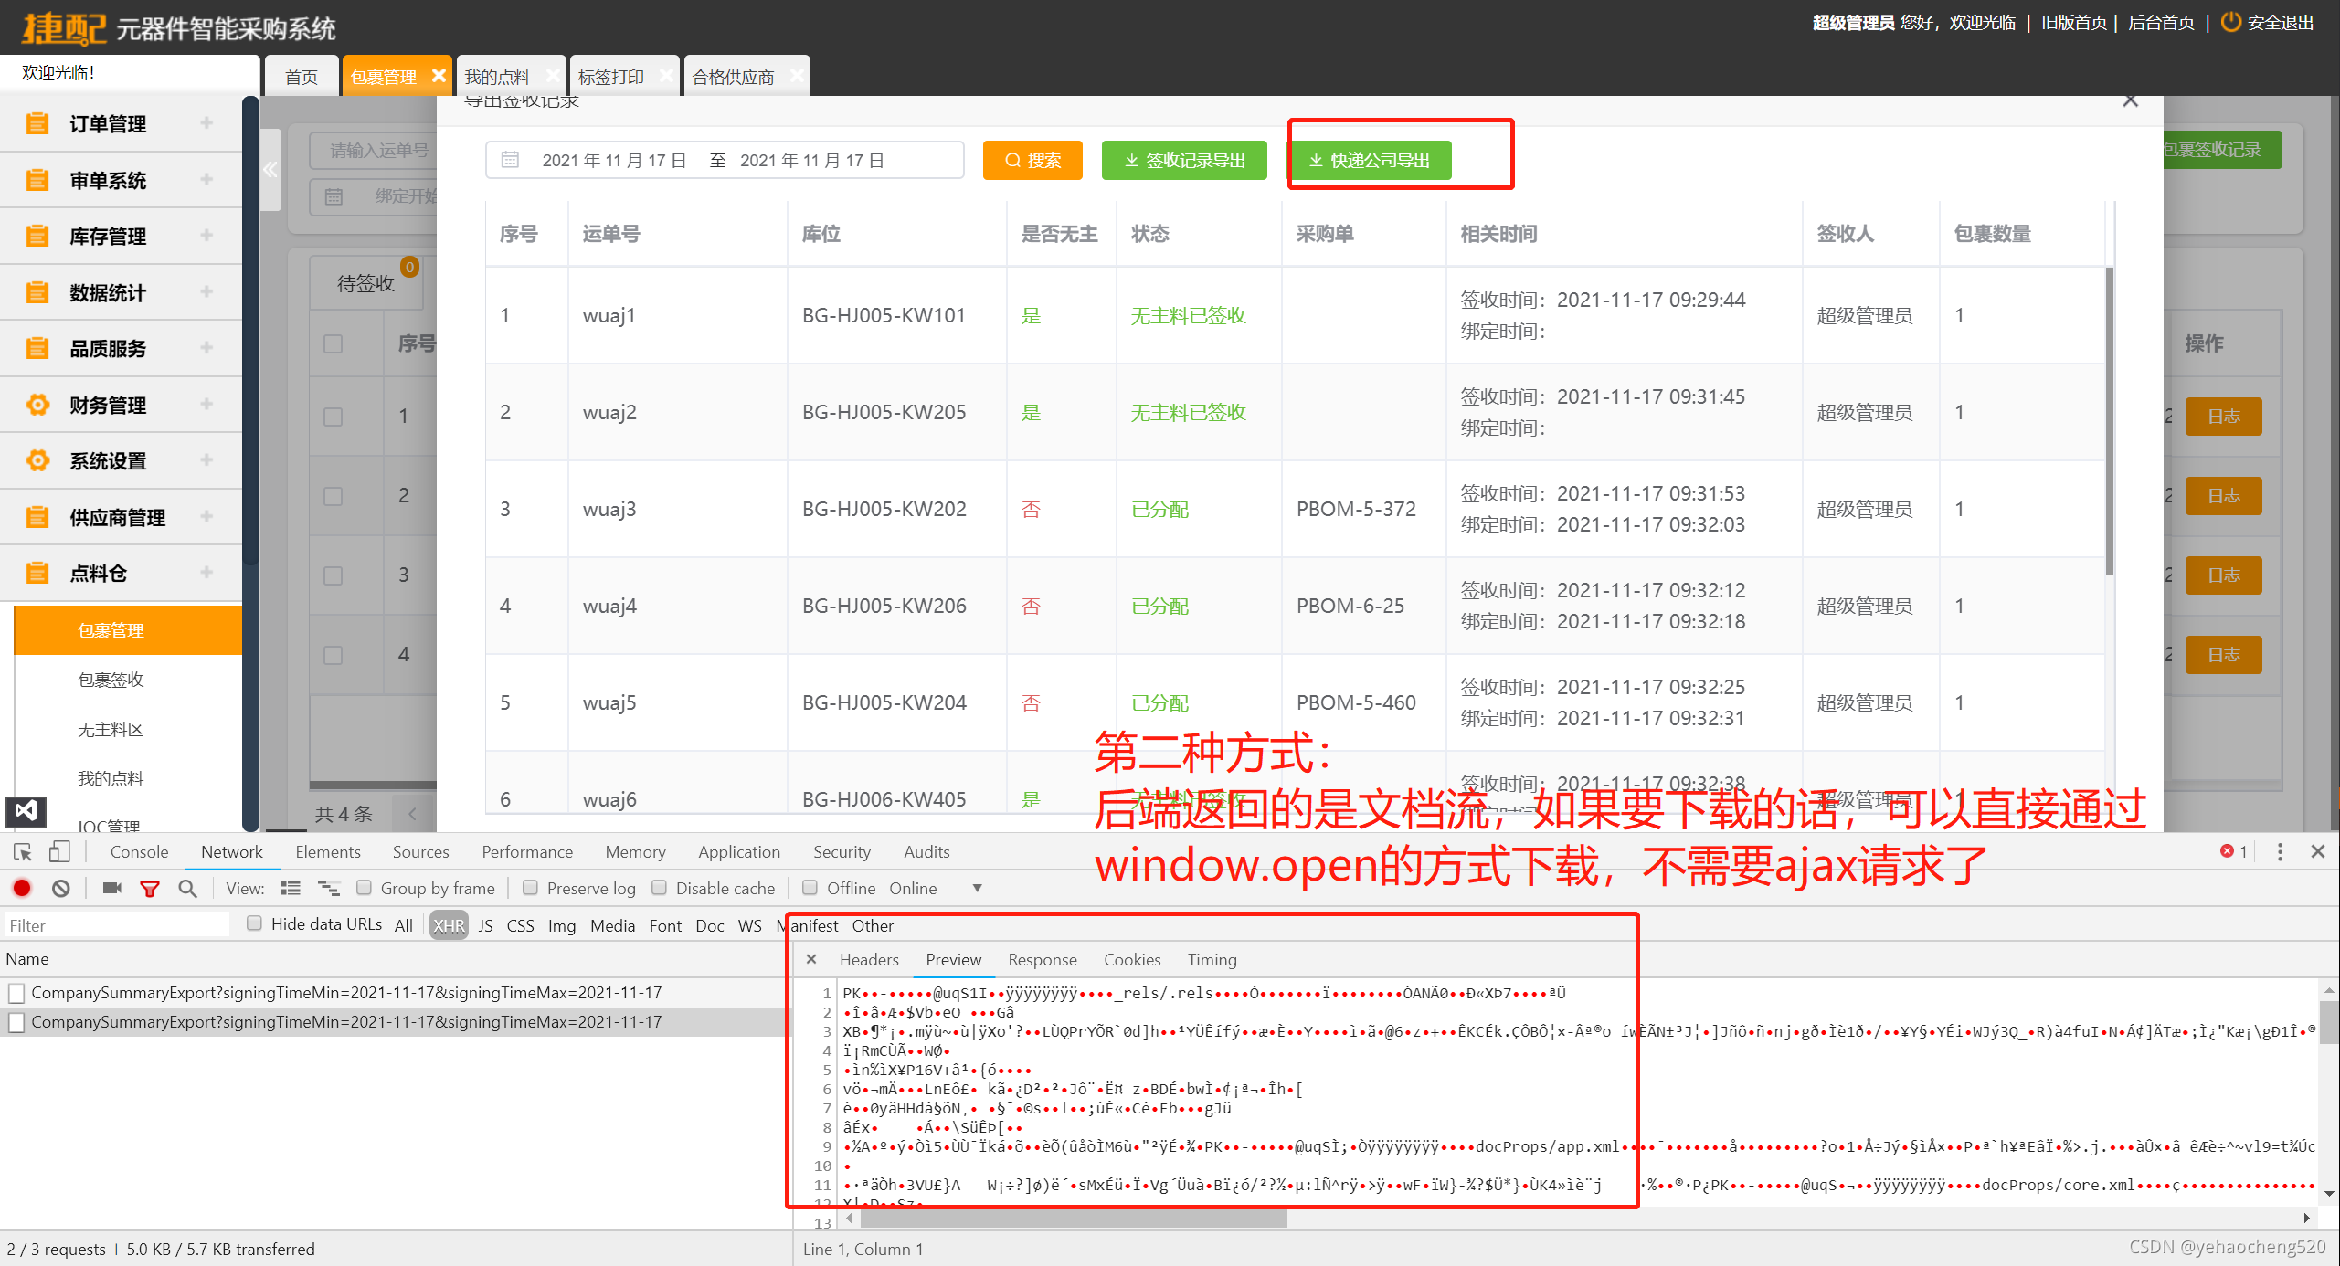Enable the Preserve log checkbox

tap(530, 888)
